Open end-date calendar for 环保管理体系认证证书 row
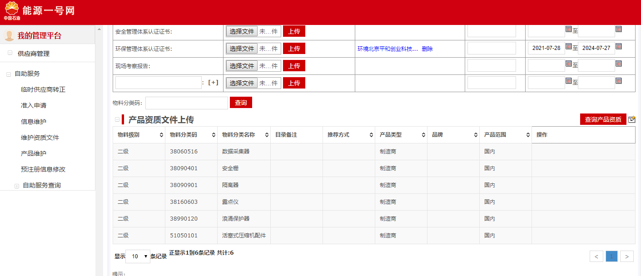Image resolution: width=641 pixels, height=276 pixels. 618,46
